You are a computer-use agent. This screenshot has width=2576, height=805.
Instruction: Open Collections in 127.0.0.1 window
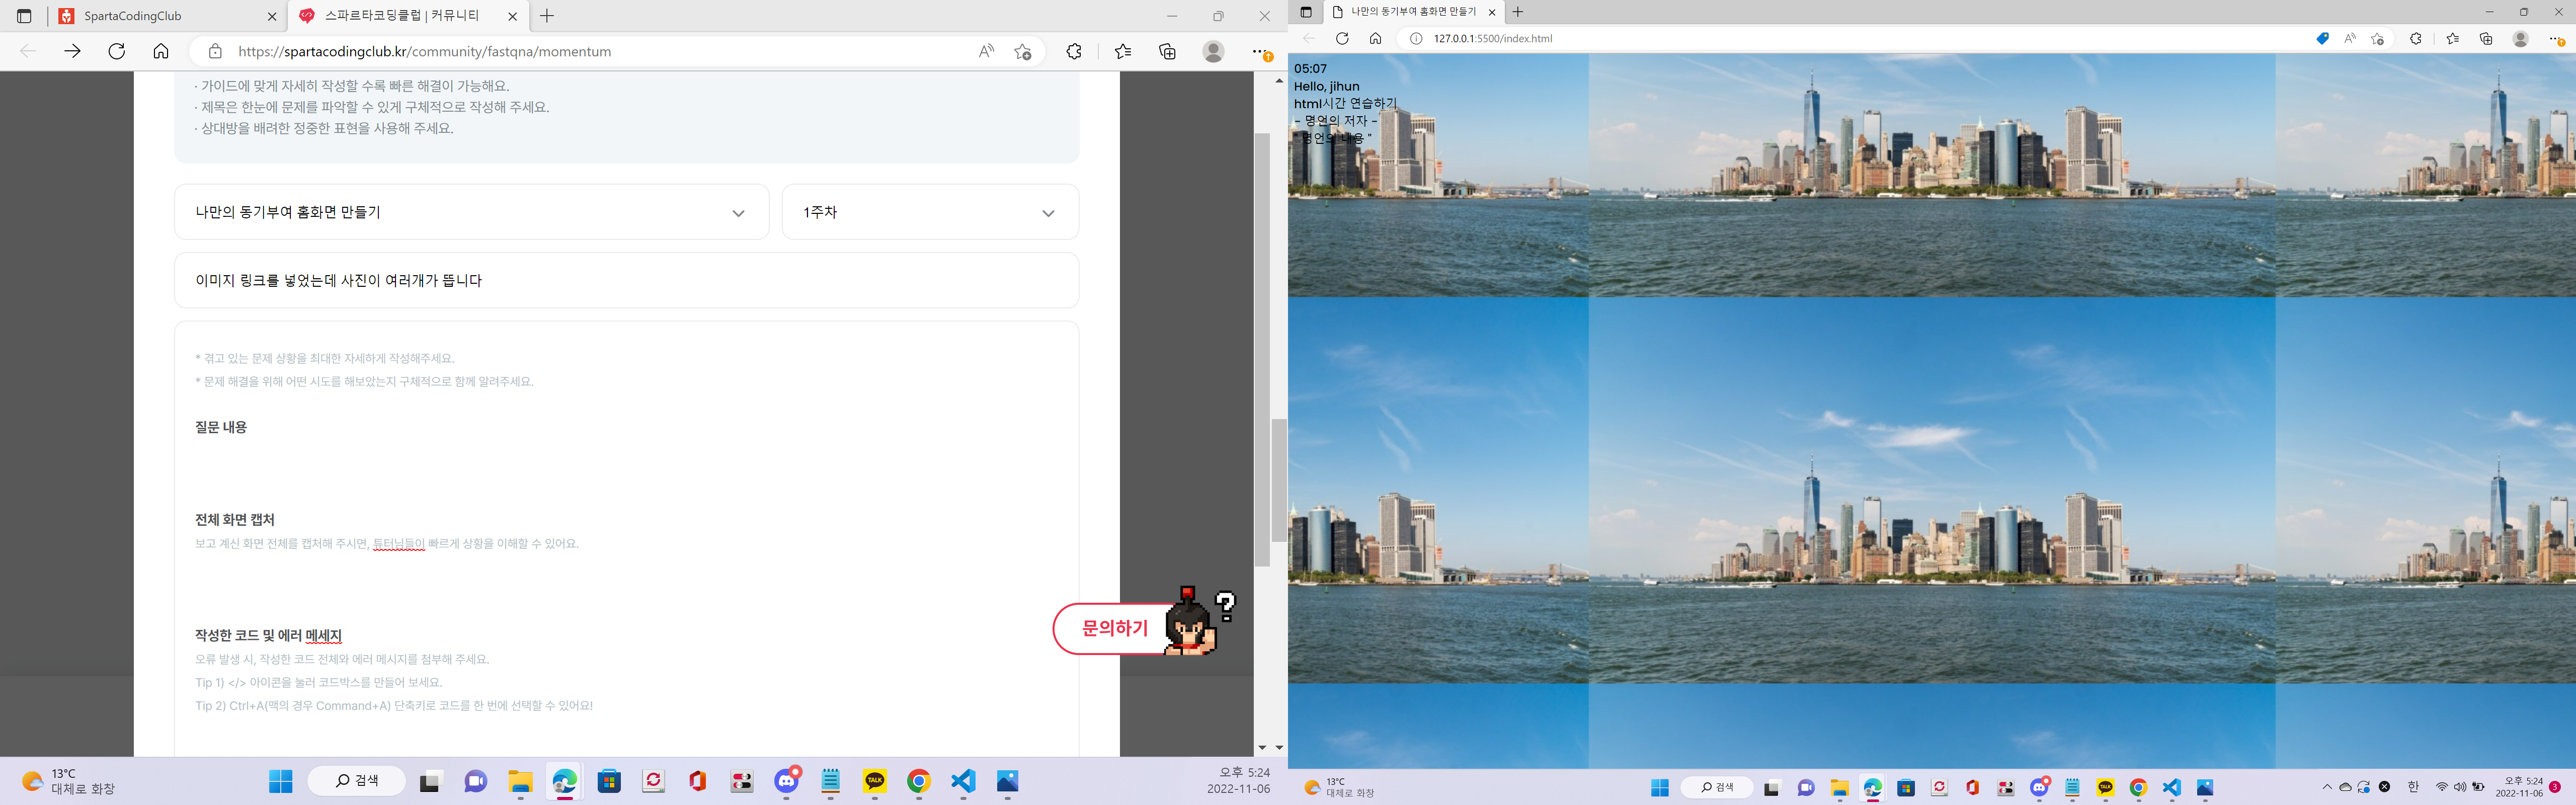pyautogui.click(x=2486, y=38)
